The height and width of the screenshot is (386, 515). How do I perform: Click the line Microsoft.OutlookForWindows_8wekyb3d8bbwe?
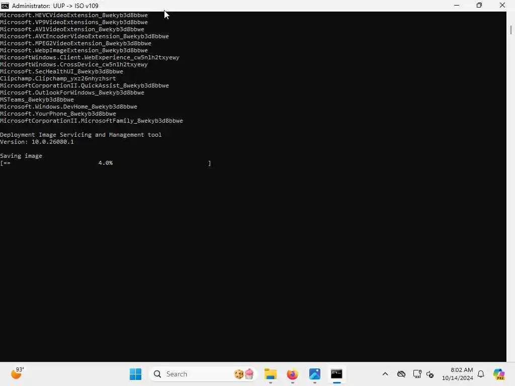point(72,92)
